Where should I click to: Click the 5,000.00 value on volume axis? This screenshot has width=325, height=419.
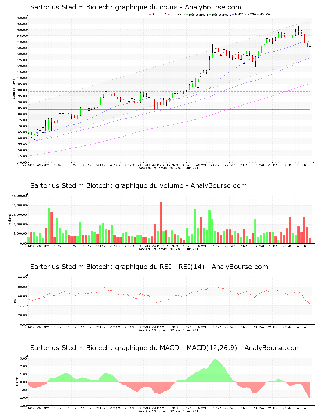pyautogui.click(x=20, y=234)
